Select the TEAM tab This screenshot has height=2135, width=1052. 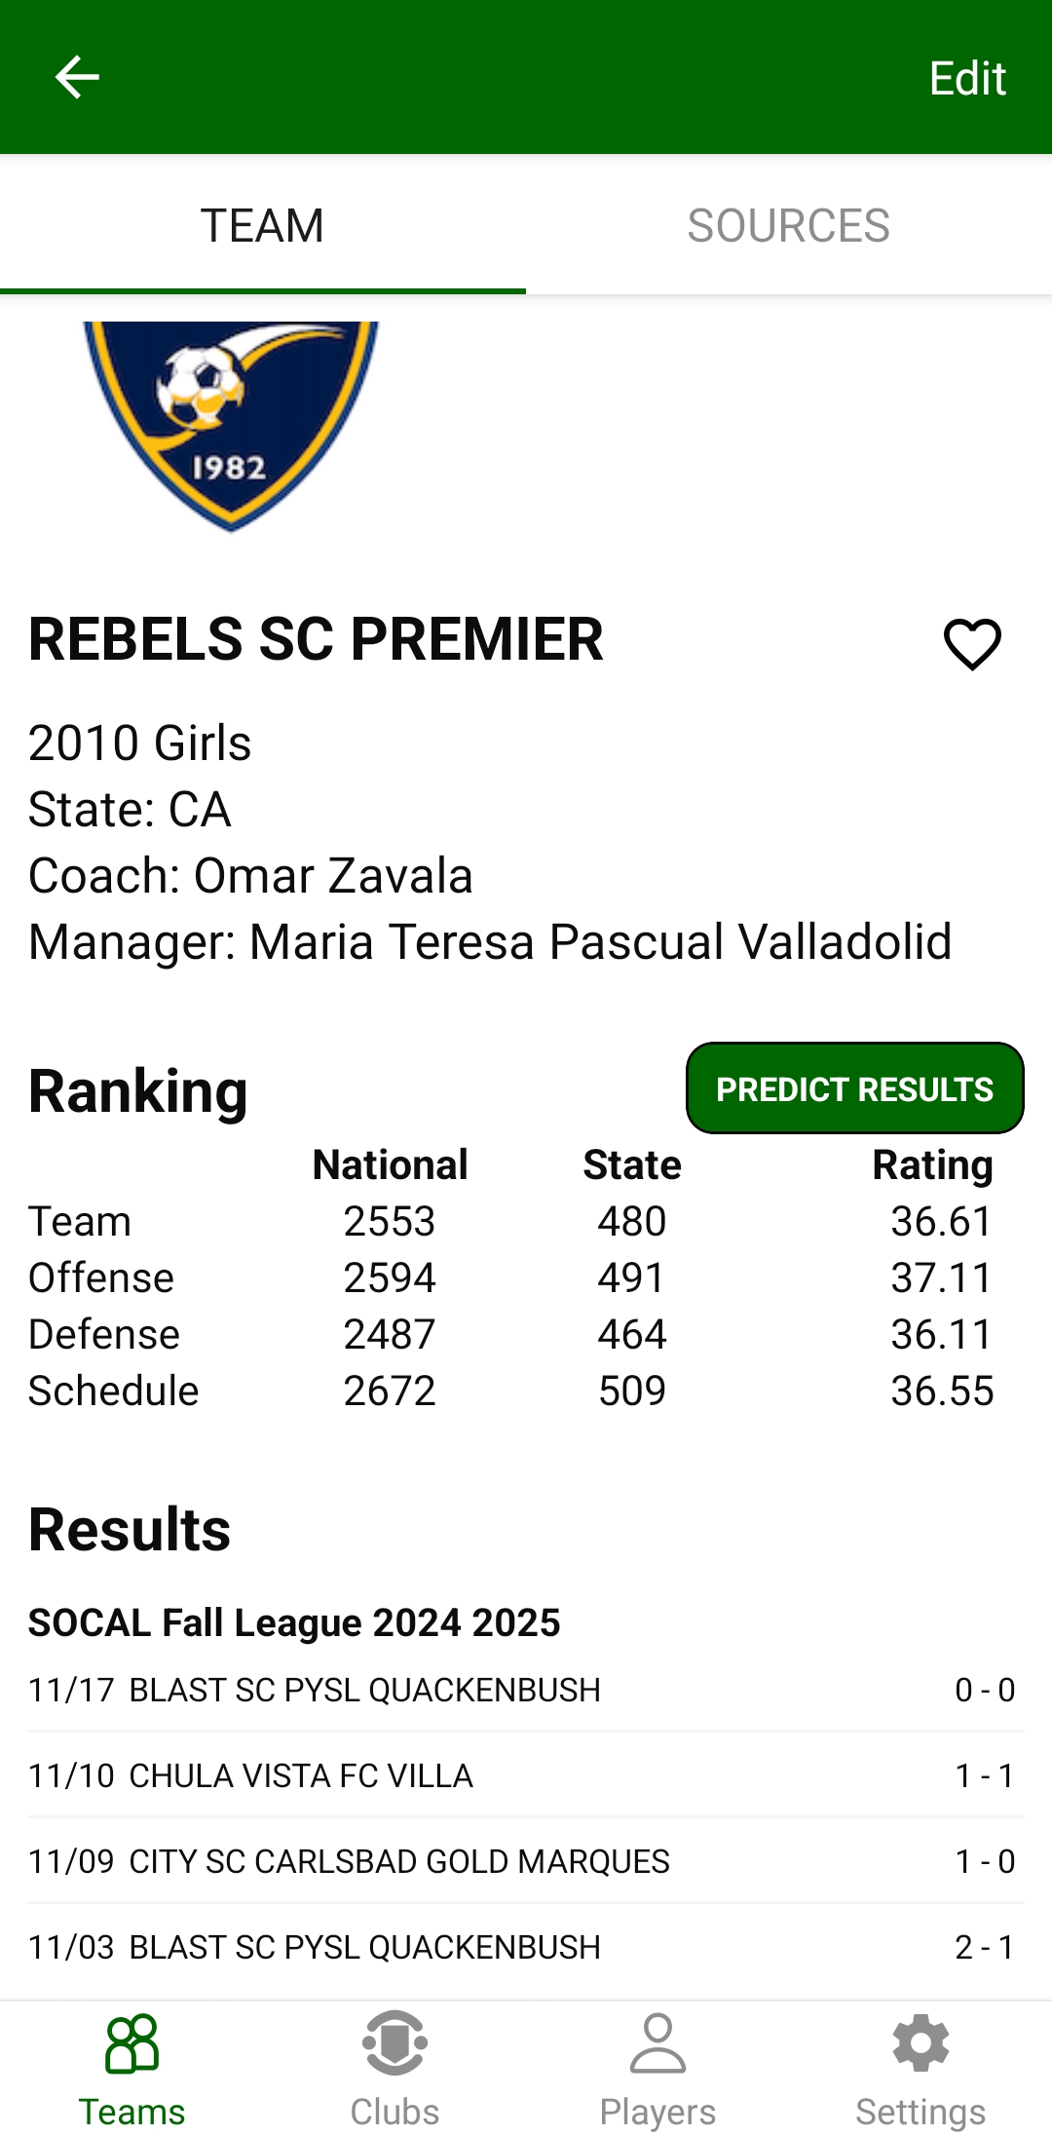(263, 225)
